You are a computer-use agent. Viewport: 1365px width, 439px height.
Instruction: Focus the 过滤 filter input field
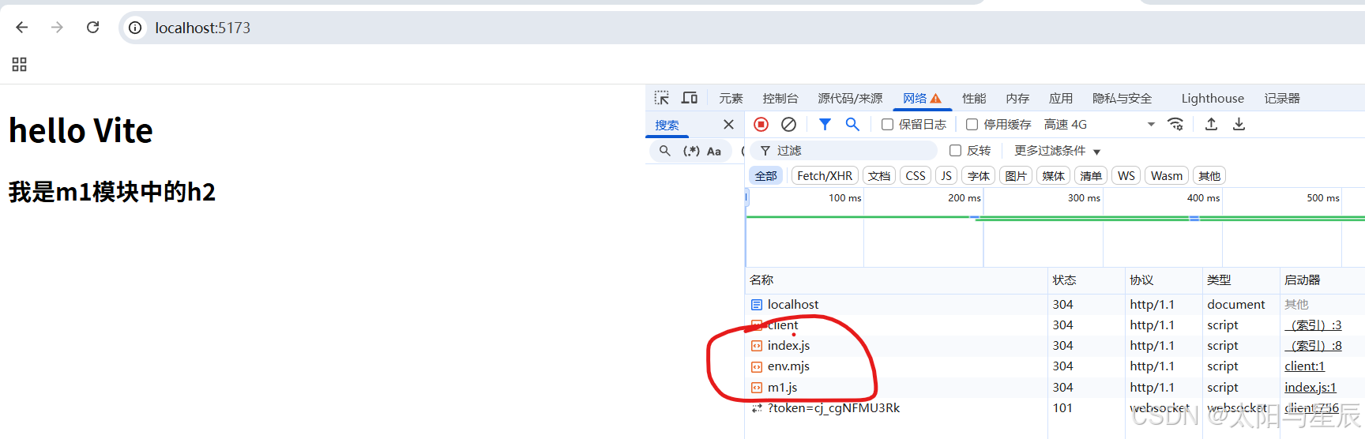pyautogui.click(x=844, y=151)
